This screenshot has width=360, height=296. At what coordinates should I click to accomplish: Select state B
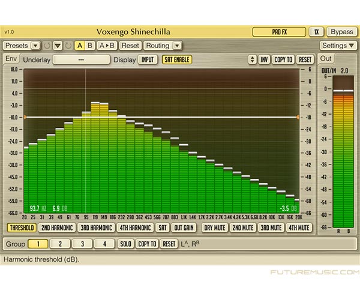point(90,46)
